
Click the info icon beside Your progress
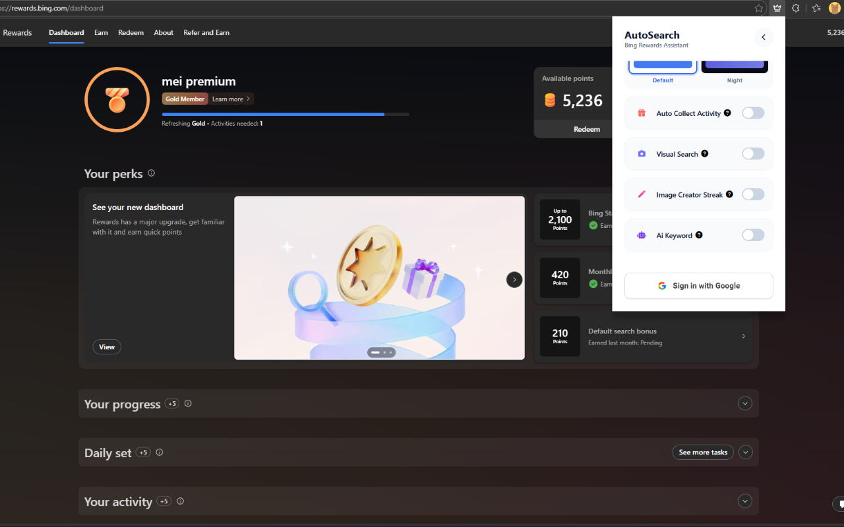click(x=188, y=403)
